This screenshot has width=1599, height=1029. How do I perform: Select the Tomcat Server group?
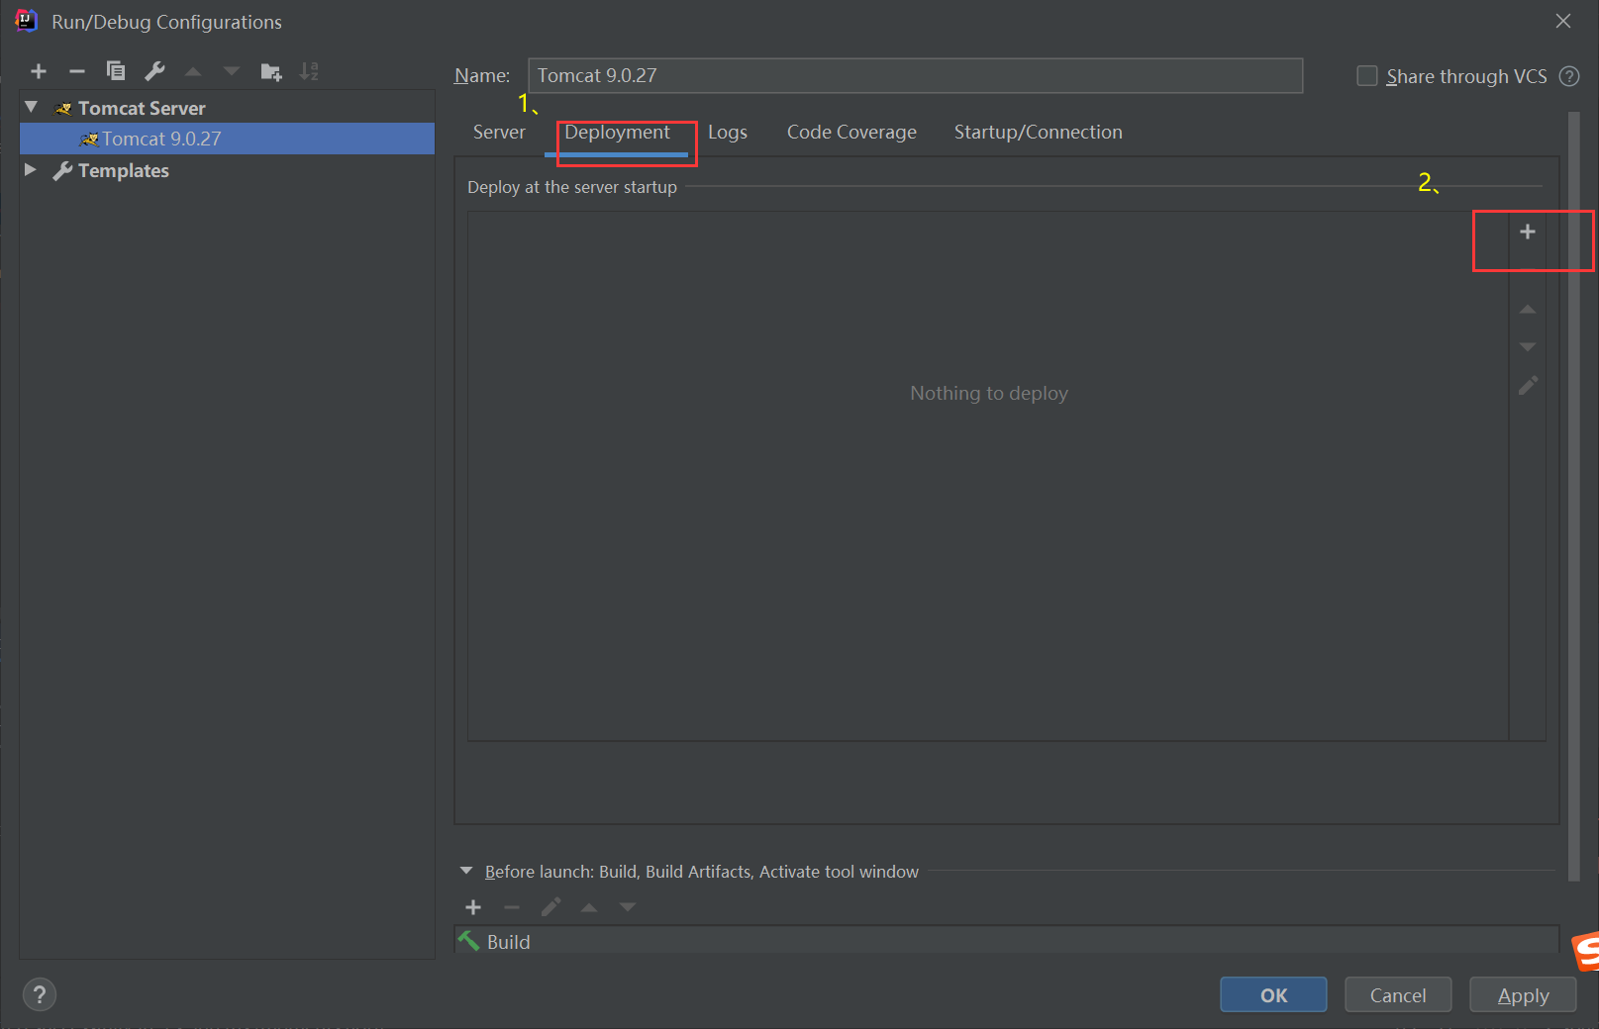point(227,107)
